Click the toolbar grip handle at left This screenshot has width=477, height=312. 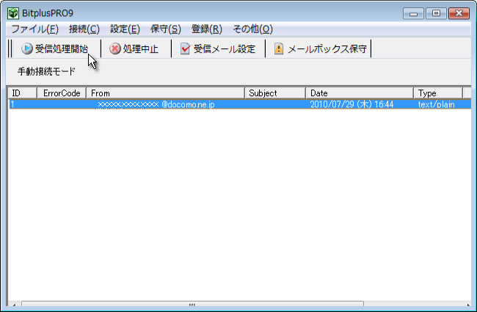10,48
